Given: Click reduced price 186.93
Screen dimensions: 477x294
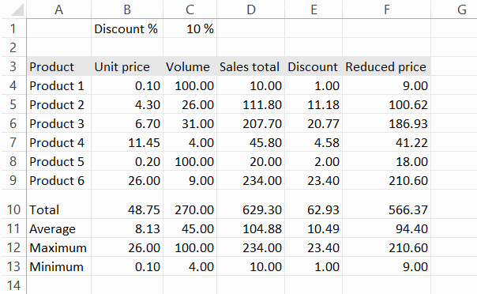Looking at the screenshot, I should (x=387, y=123).
